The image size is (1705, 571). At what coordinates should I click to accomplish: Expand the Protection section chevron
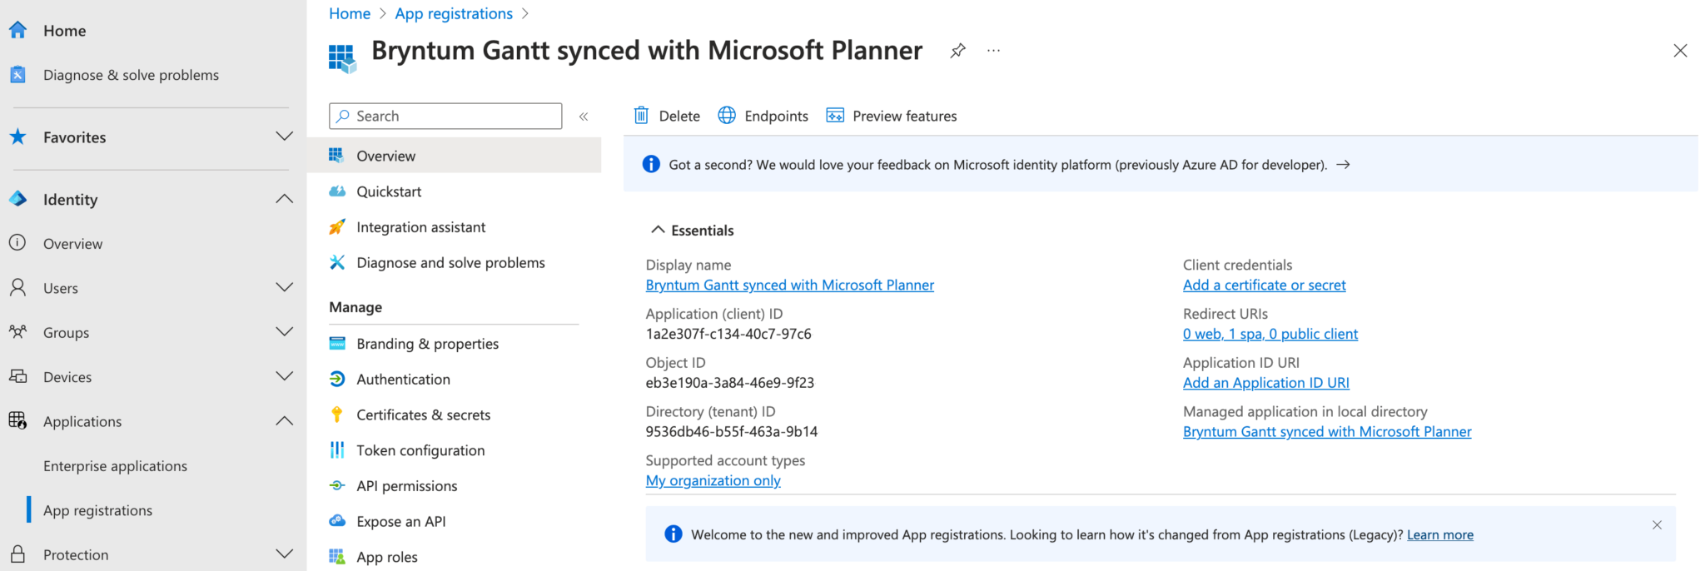(x=285, y=554)
